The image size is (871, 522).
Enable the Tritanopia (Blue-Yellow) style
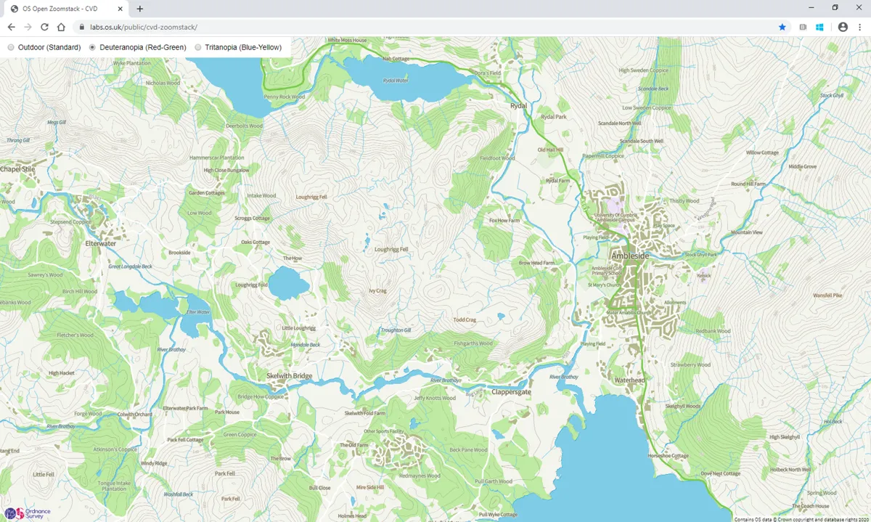coord(198,47)
